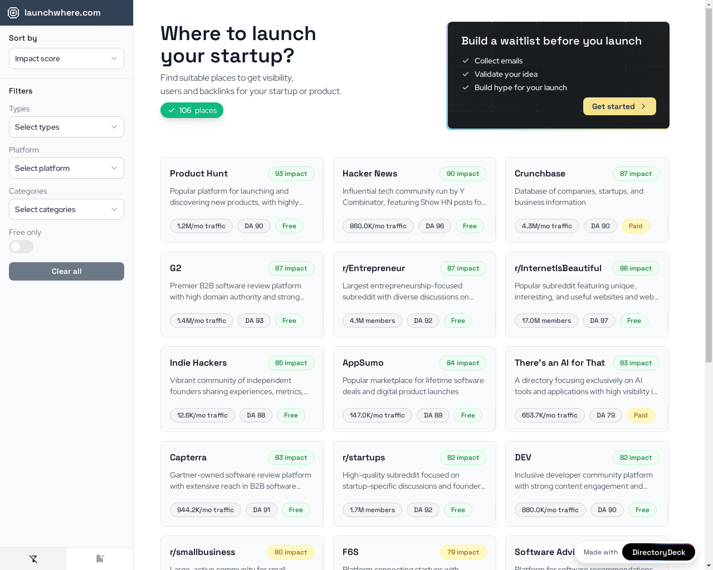This screenshot has height=570, width=713.
Task: Toggle the Free only switch
Action: tap(21, 247)
